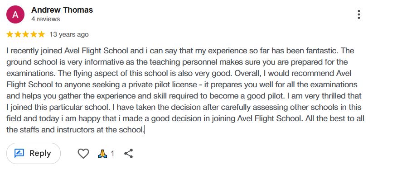Click the pencil icon inside Reply button
The height and width of the screenshot is (169, 397).
coord(19,153)
